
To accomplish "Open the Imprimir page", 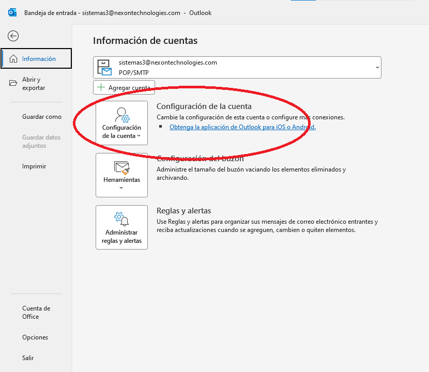I will click(34, 166).
